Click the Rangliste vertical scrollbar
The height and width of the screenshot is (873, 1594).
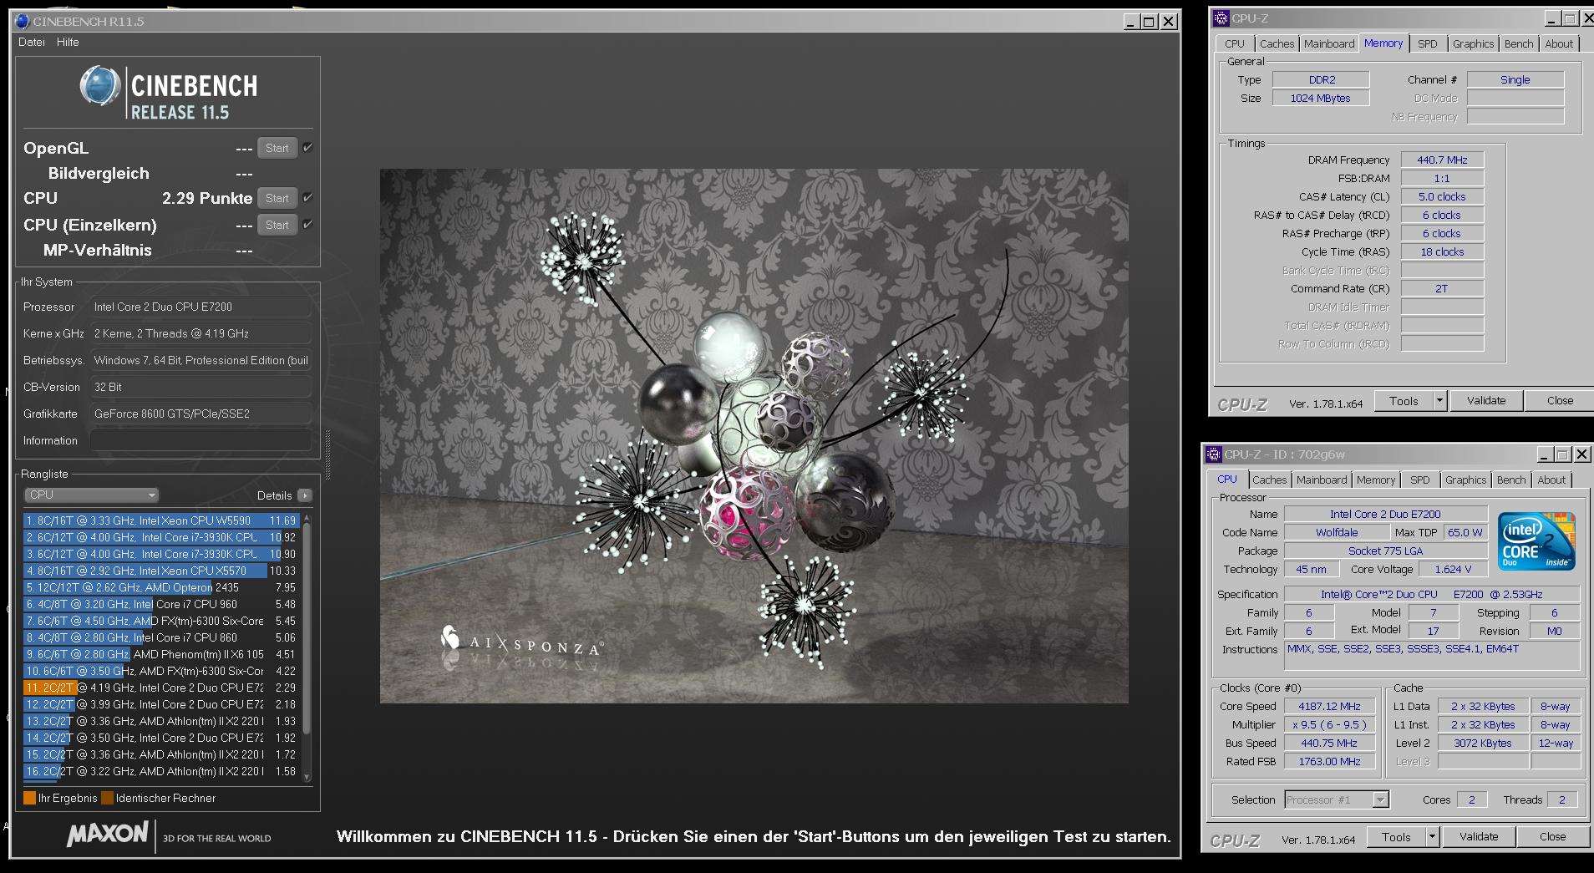[307, 647]
